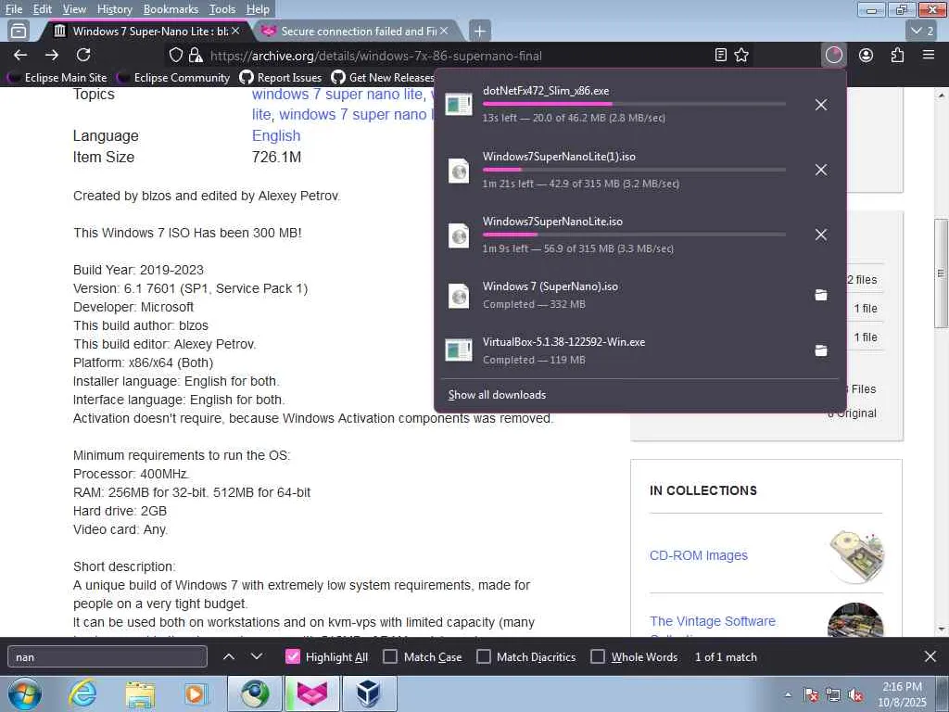This screenshot has width=949, height=712.
Task: Click Windows7SuperNanoLite(1).iso progress bar
Action: pos(634,170)
